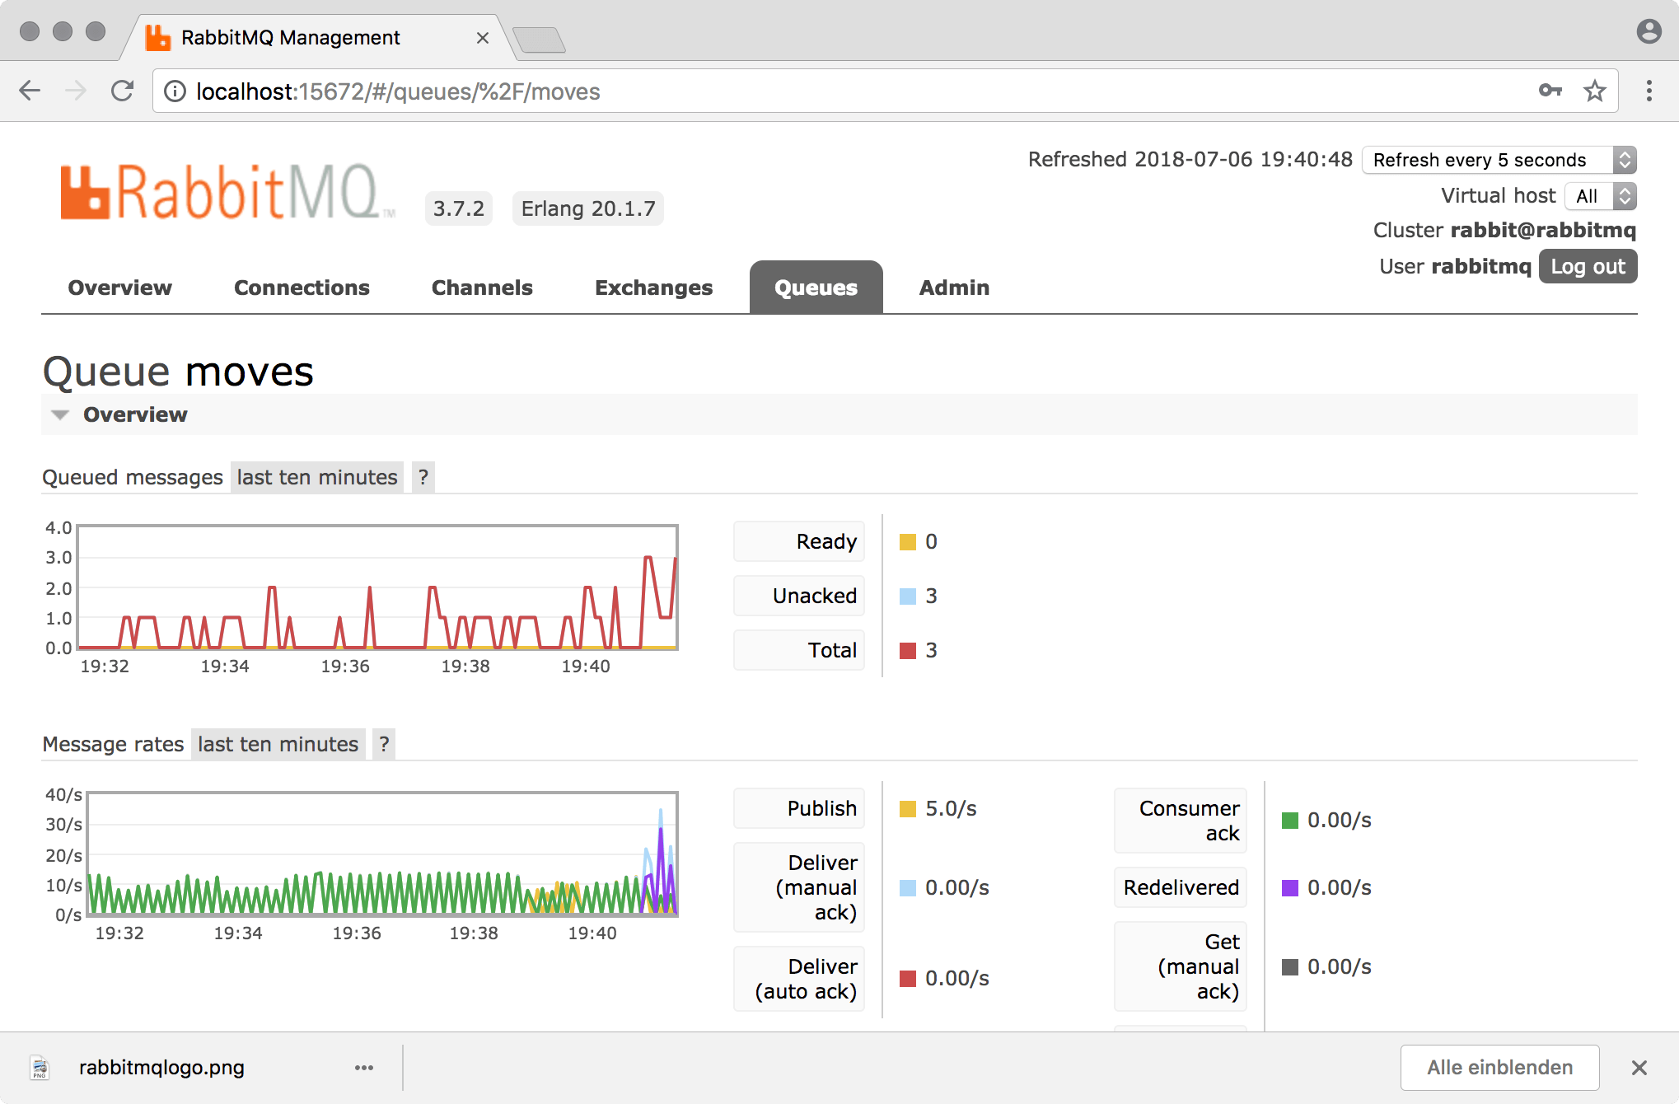Collapse the Overview section triangle
The image size is (1679, 1104).
point(59,414)
